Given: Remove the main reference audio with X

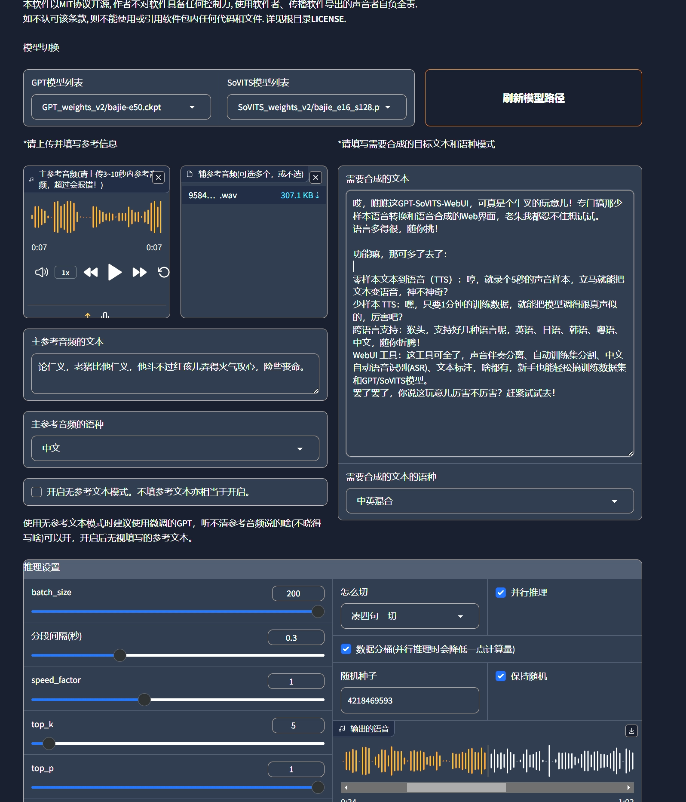Looking at the screenshot, I should (159, 177).
